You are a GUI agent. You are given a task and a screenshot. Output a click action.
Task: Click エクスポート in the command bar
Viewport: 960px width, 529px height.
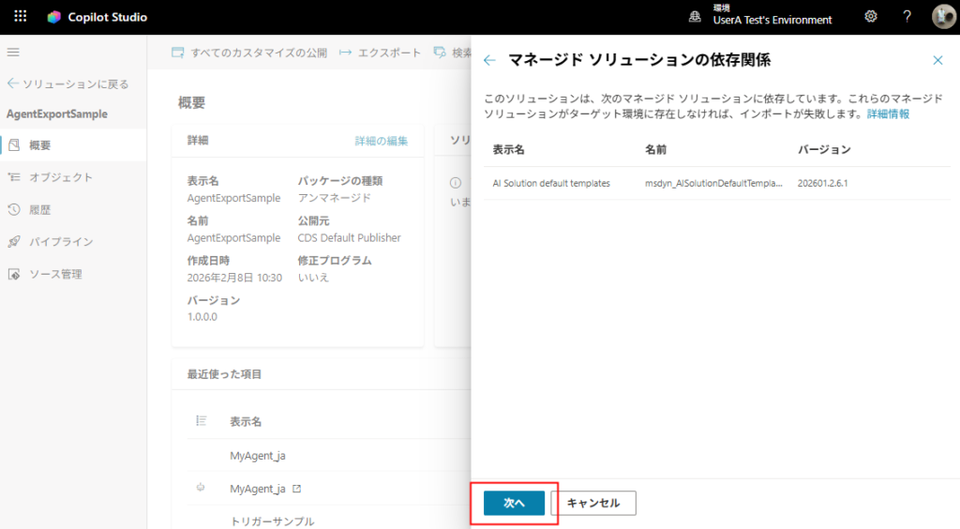381,53
